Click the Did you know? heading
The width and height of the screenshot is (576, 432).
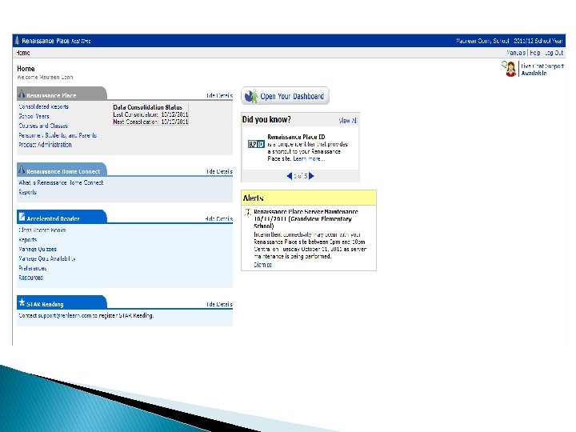pos(266,119)
